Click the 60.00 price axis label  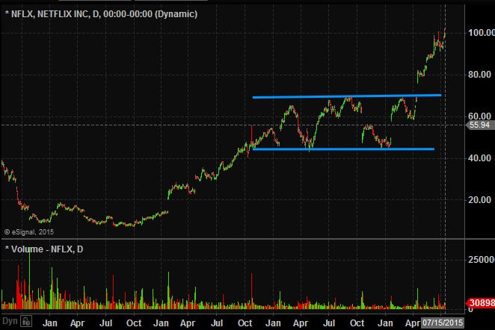tap(479, 116)
